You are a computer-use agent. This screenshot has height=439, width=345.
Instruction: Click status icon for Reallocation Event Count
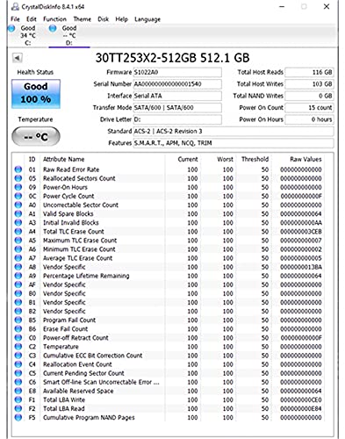tap(18, 364)
